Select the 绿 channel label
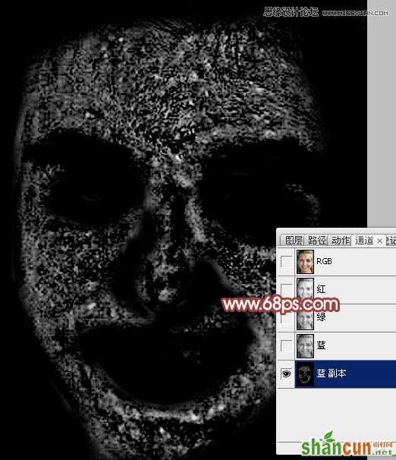396x460 pixels. 321,317
